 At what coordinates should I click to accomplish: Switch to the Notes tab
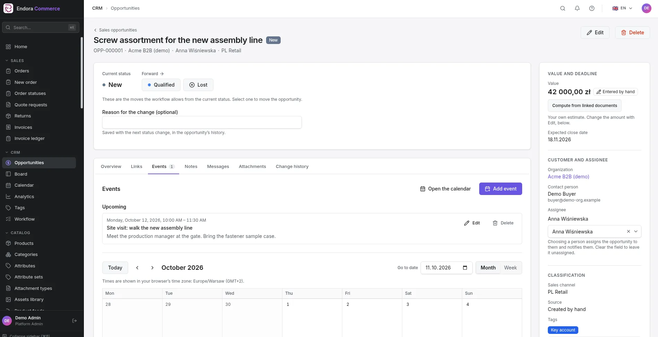191,167
